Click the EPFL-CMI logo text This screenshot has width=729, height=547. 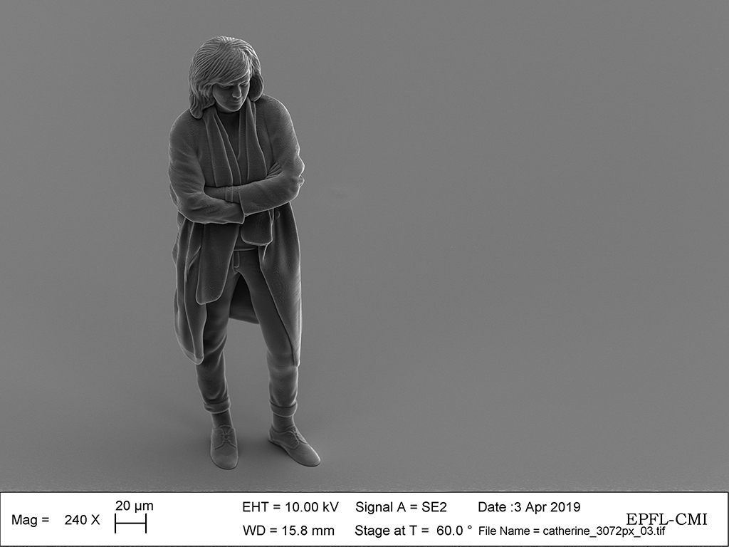666,519
